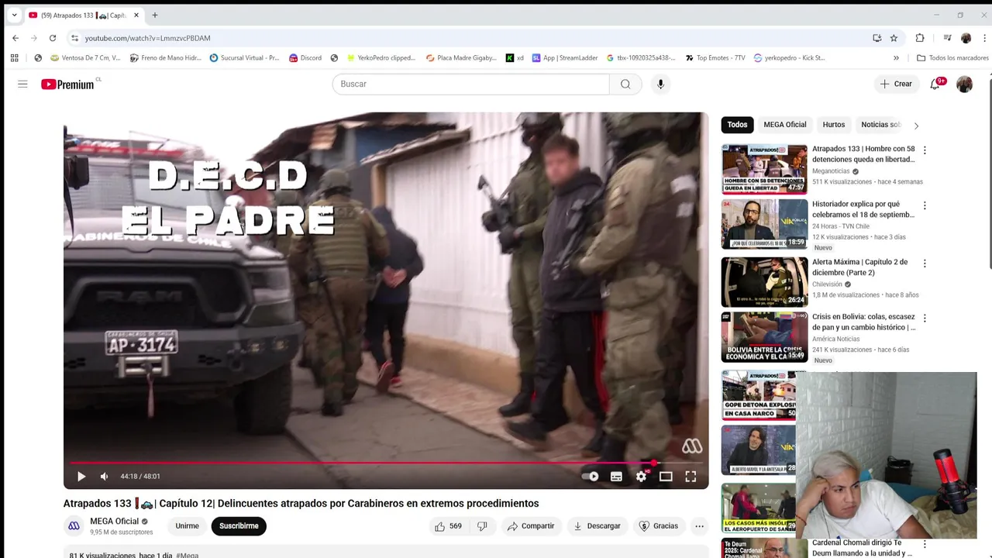Play the paused video
Image resolution: width=992 pixels, height=558 pixels.
click(x=81, y=477)
